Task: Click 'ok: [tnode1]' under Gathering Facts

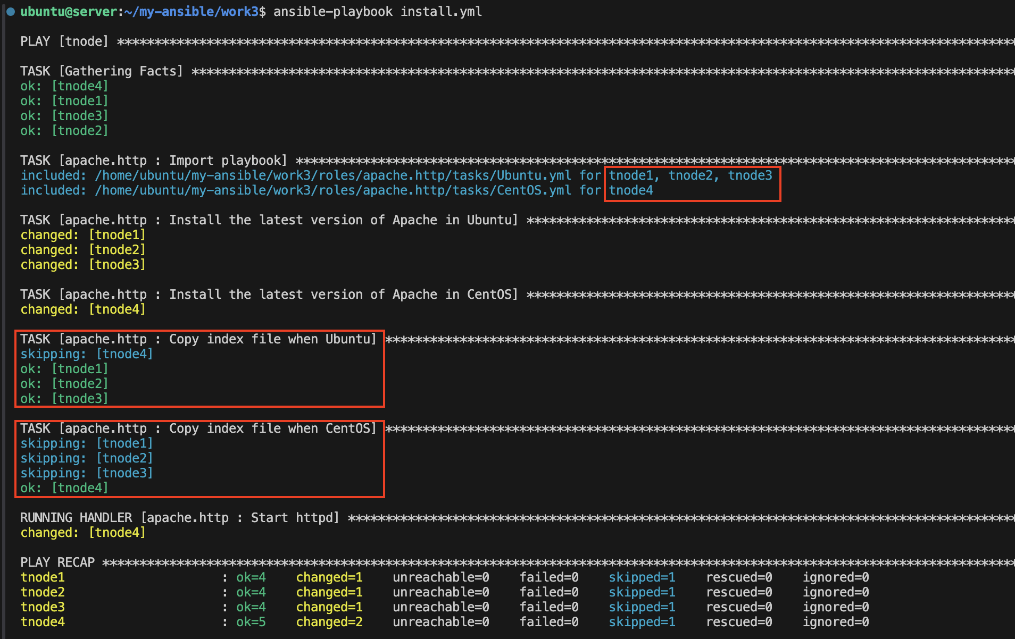Action: pos(64,101)
